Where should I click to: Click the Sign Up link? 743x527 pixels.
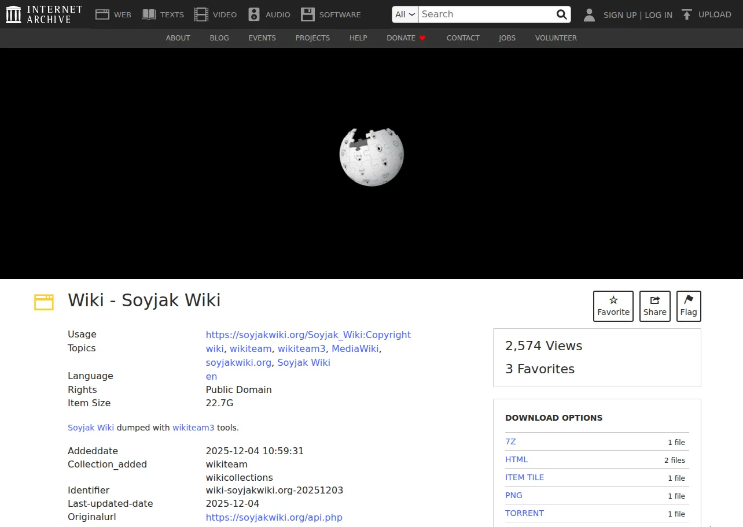coord(620,15)
